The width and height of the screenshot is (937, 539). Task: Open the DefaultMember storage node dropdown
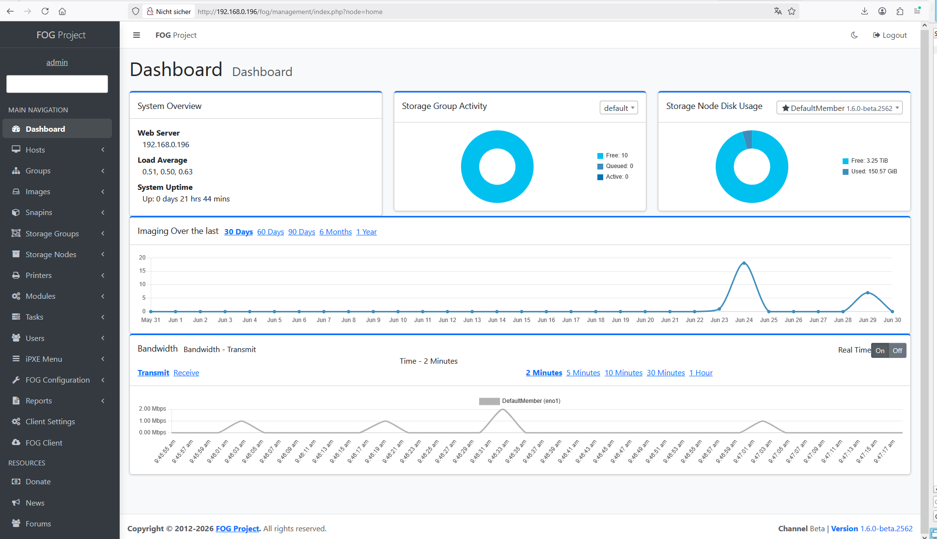point(840,108)
